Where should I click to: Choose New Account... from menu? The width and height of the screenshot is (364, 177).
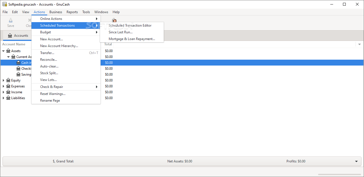66,39
